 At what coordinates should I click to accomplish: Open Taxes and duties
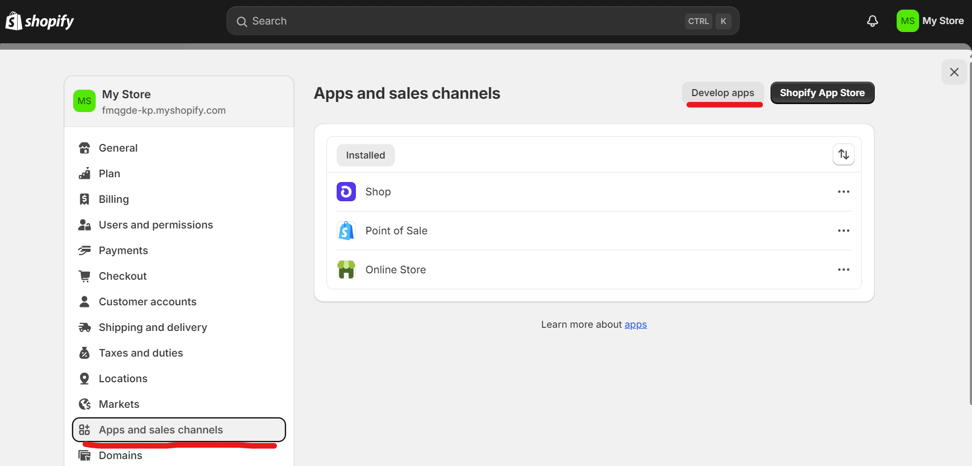[179, 353]
